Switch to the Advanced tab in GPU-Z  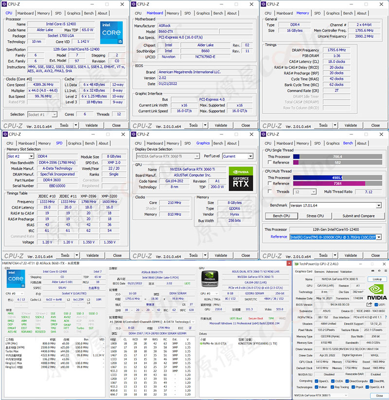pos(332,272)
